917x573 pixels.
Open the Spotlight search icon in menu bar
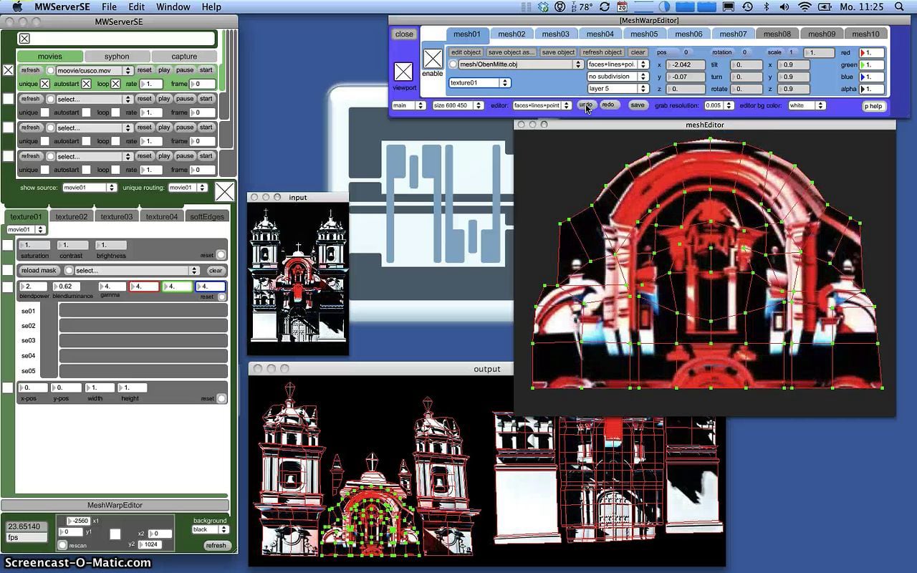899,6
